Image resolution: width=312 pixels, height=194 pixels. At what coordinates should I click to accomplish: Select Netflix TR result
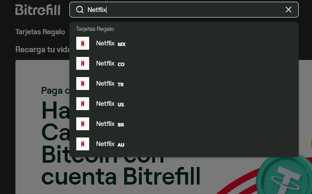pos(184,84)
